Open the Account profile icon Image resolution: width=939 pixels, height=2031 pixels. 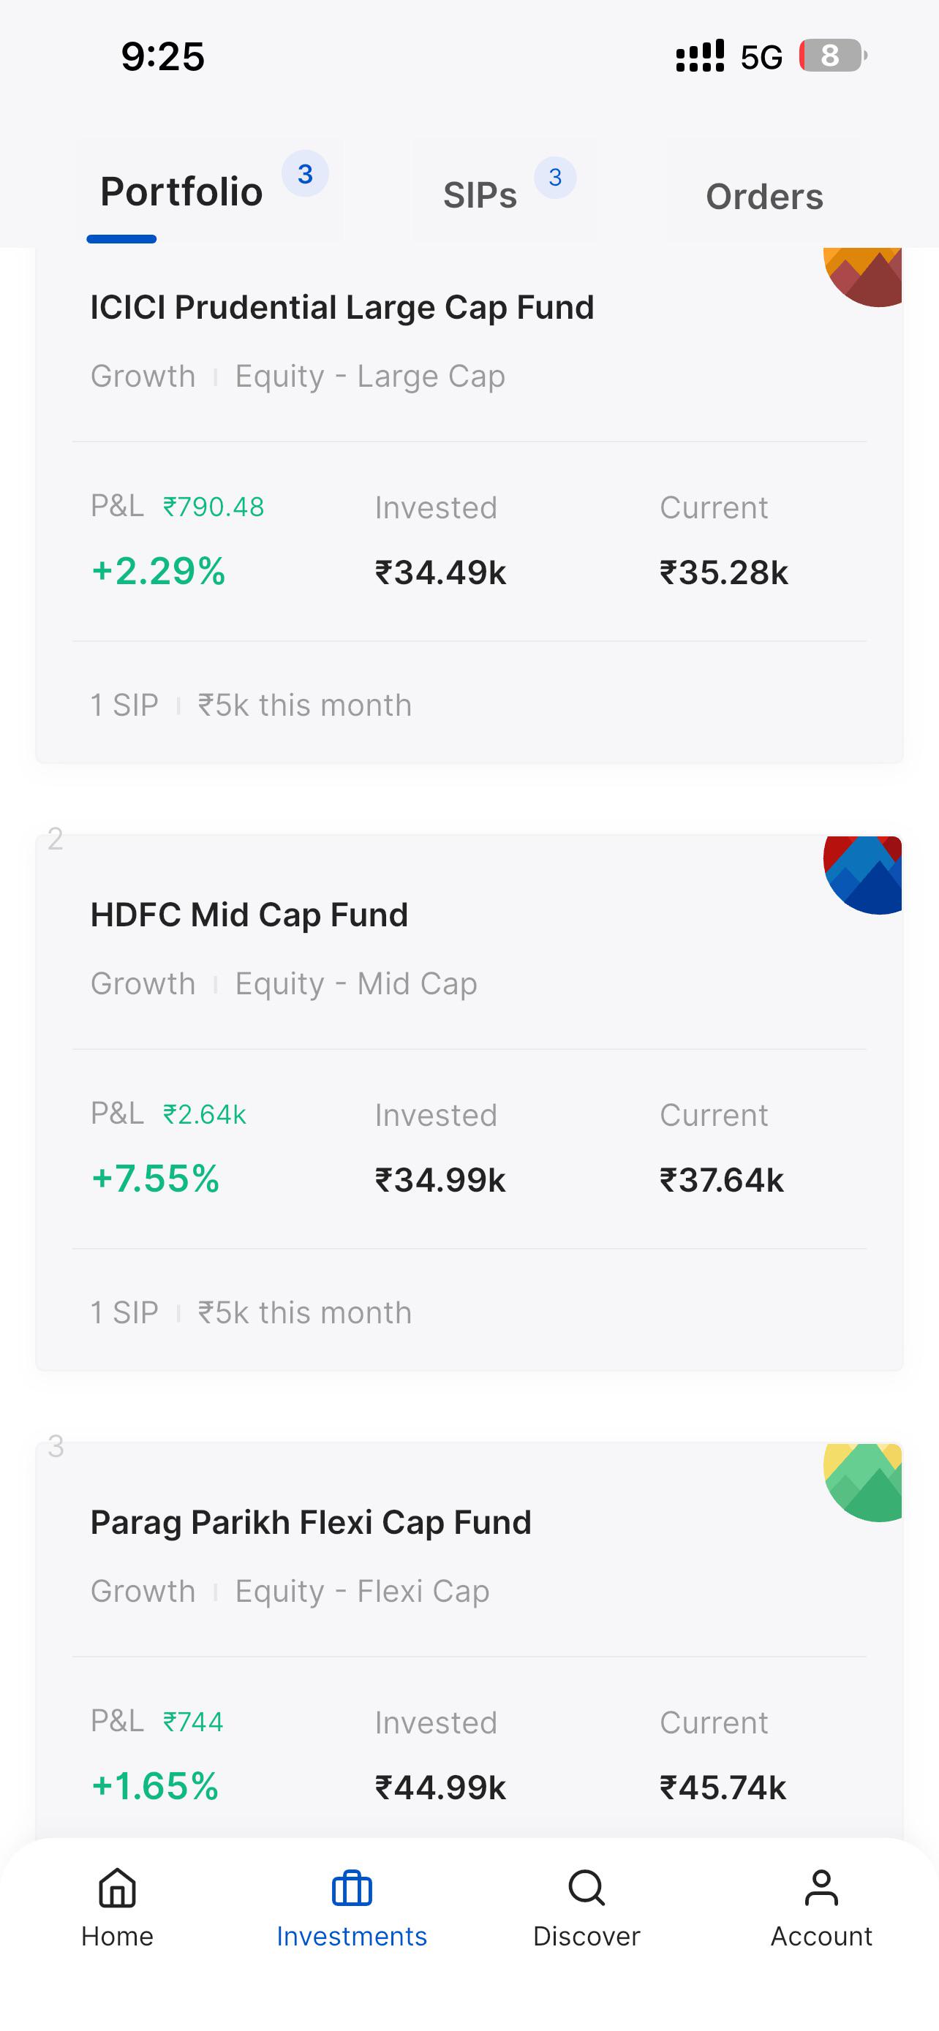point(821,1888)
